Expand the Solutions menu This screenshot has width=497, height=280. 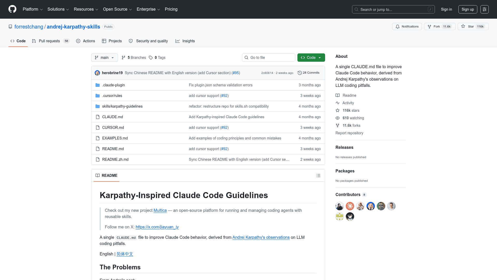58,9
